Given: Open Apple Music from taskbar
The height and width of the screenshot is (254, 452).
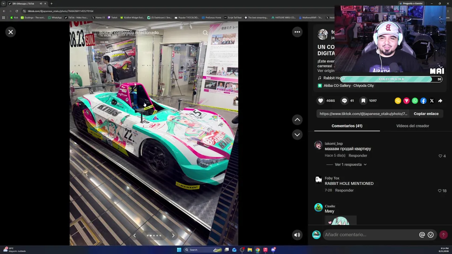Looking at the screenshot, I should (265, 250).
